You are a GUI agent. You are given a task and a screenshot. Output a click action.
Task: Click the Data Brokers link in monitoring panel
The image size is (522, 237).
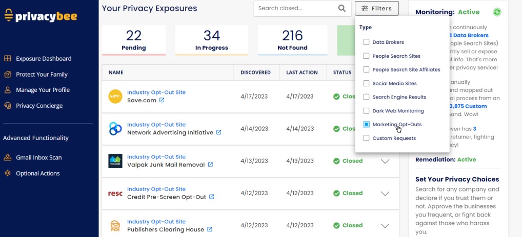pos(468,35)
